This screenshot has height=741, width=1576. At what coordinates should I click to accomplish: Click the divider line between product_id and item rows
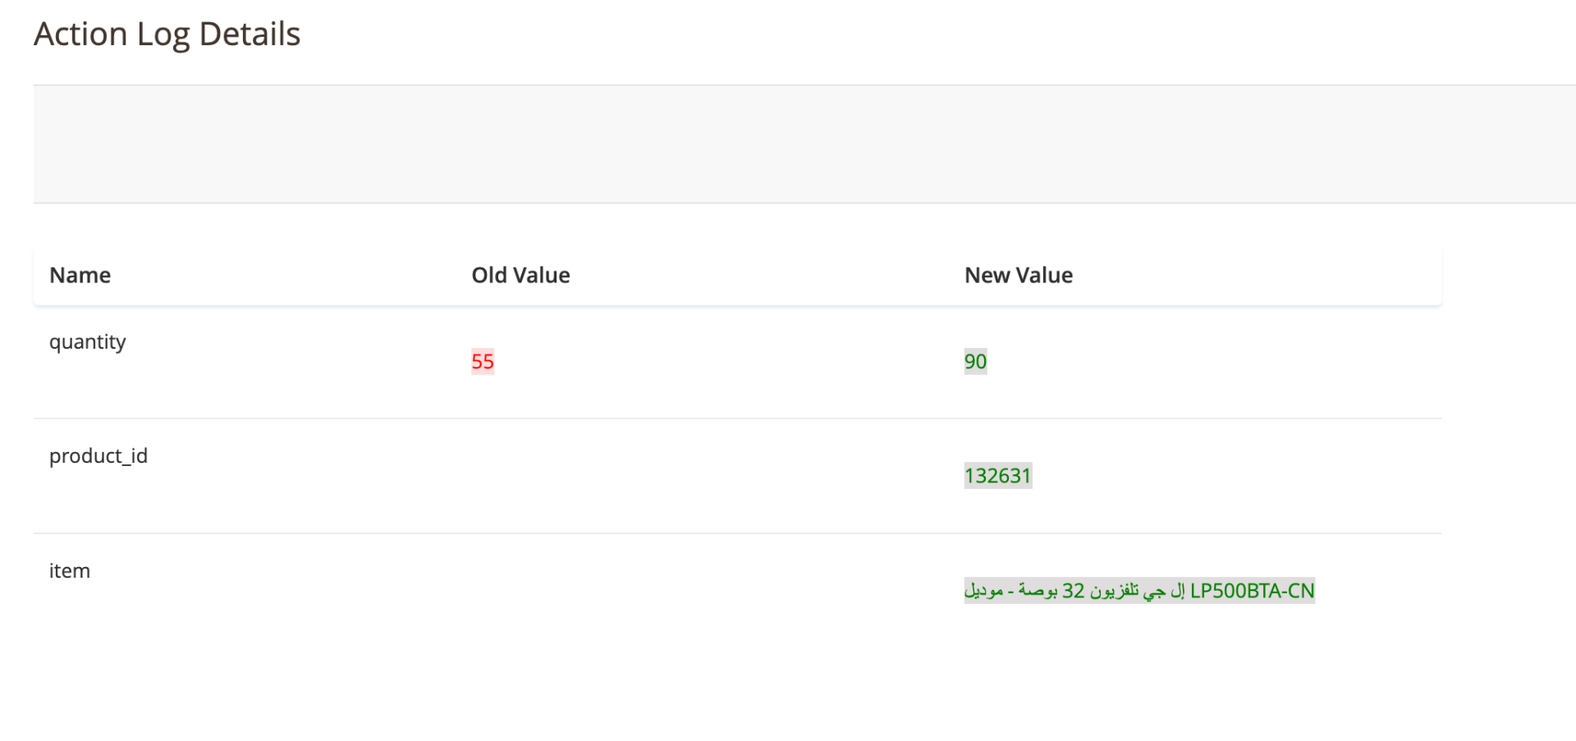point(737,533)
